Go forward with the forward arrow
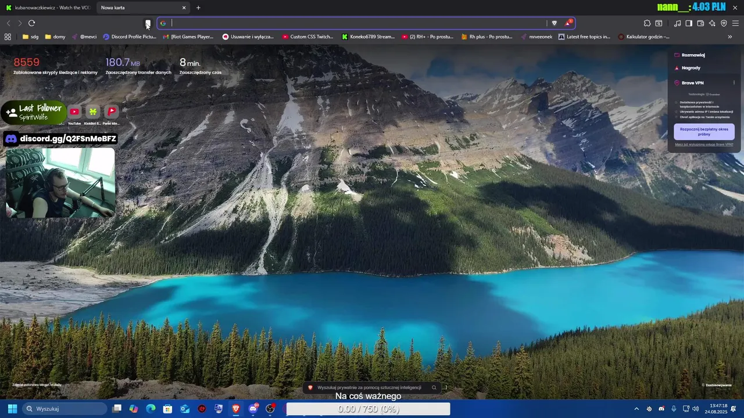The height and width of the screenshot is (418, 744). [x=20, y=23]
